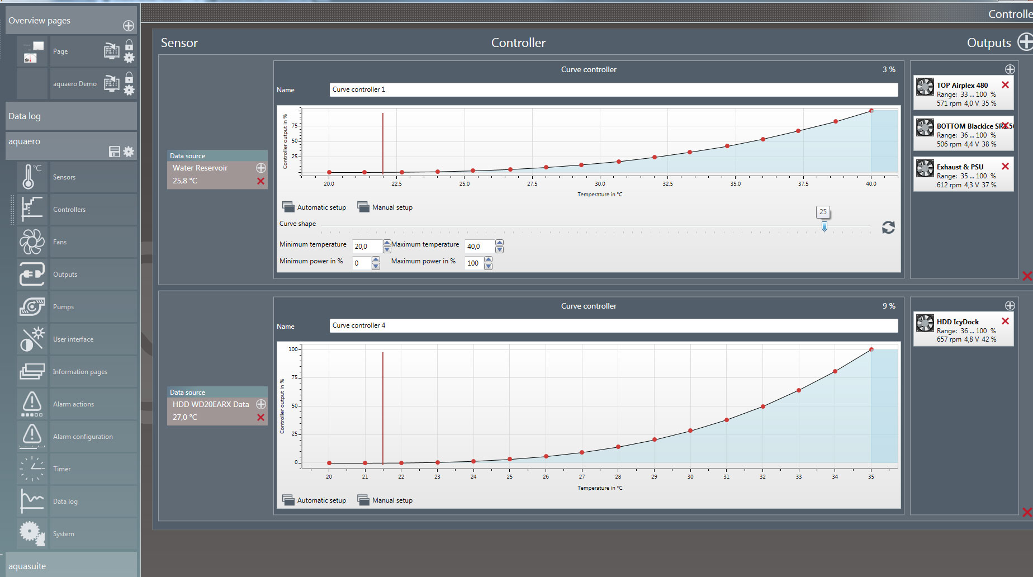Screen dimensions: 1033x577
Task: Click the Maximum power input field
Action: (x=475, y=263)
